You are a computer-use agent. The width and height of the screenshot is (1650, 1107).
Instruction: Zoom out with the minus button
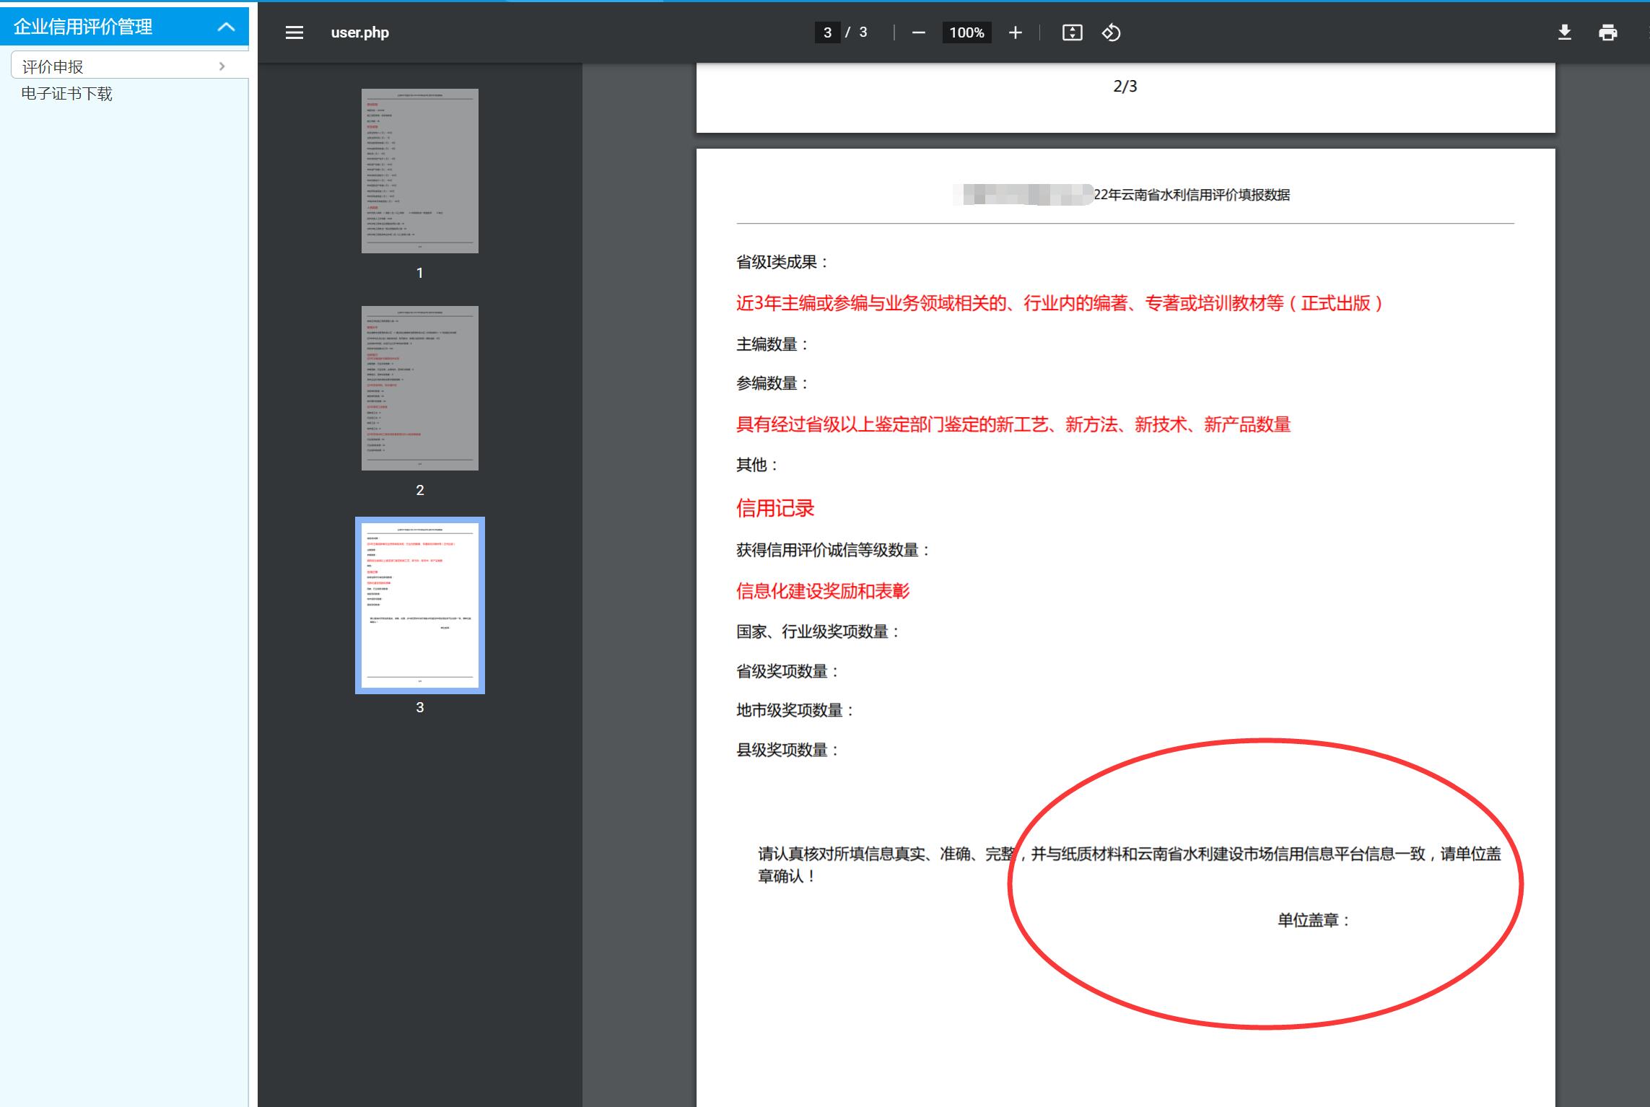point(918,32)
